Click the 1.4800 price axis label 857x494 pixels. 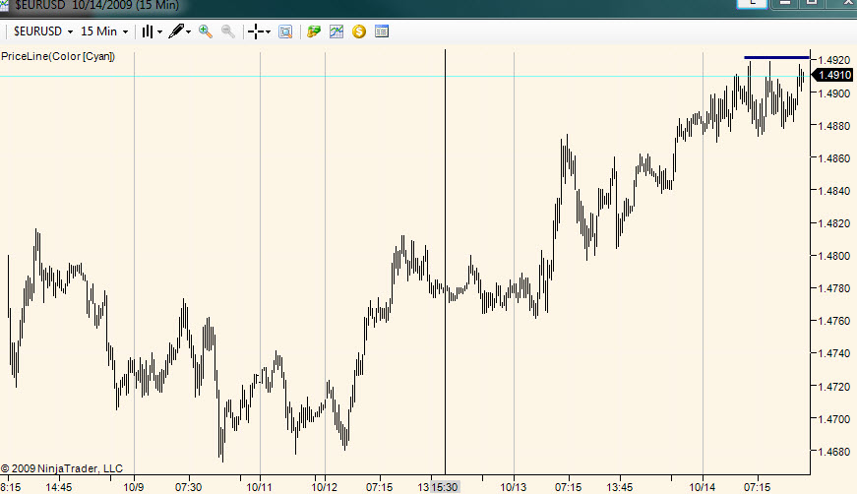[836, 256]
